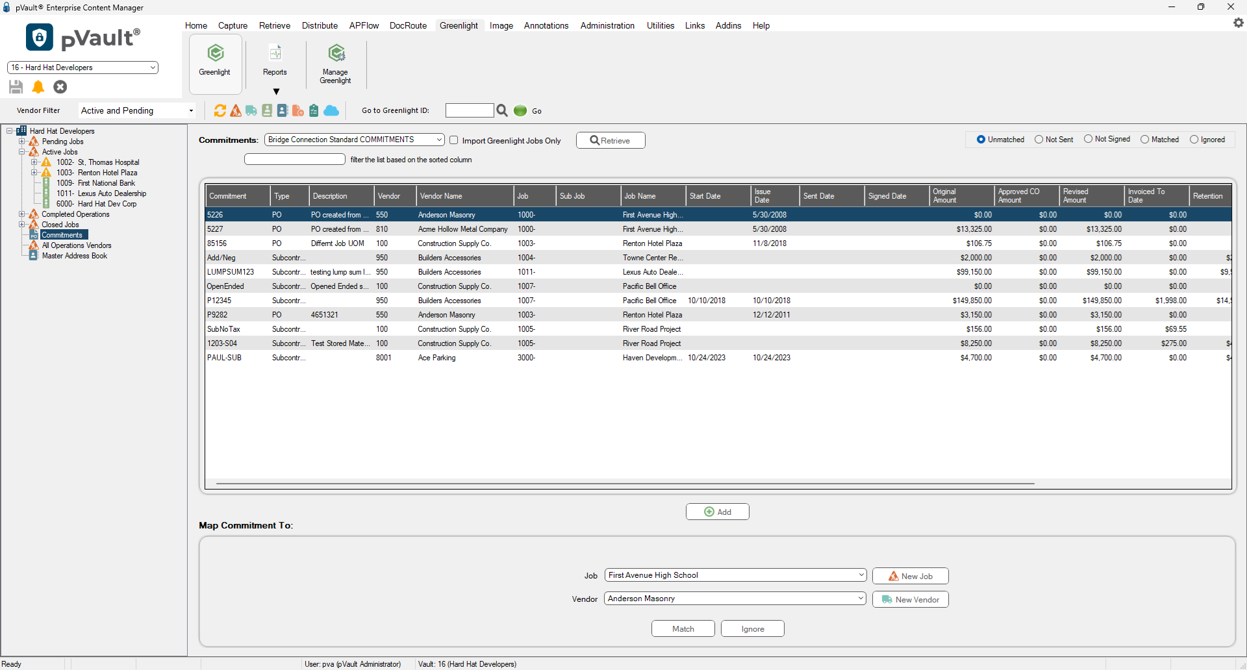
Task: Open the Capture menu
Action: [x=233, y=26]
